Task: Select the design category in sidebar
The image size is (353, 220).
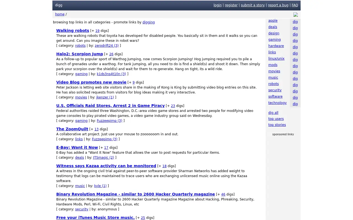Action: [x=274, y=33]
